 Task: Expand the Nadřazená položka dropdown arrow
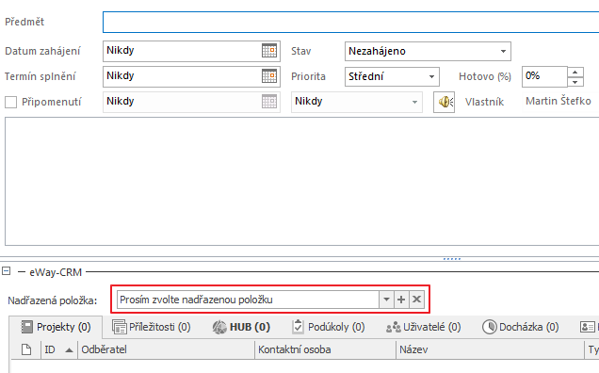386,300
